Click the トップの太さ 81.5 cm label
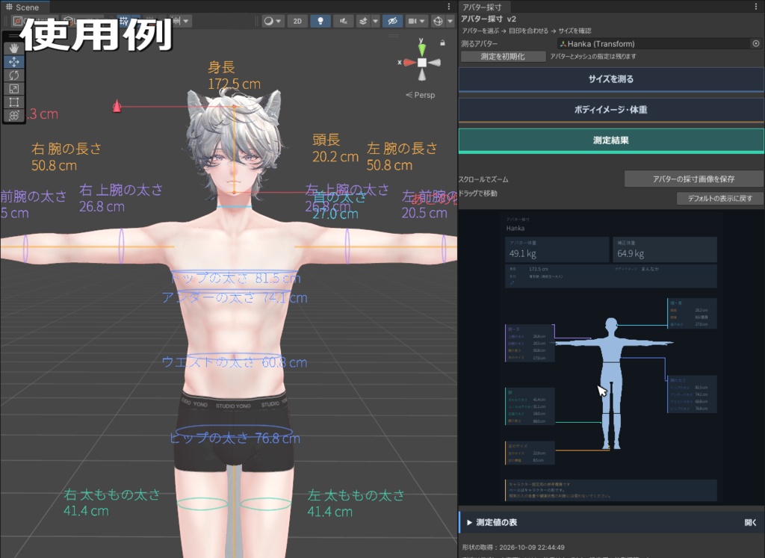The image size is (765, 558). tap(235, 279)
